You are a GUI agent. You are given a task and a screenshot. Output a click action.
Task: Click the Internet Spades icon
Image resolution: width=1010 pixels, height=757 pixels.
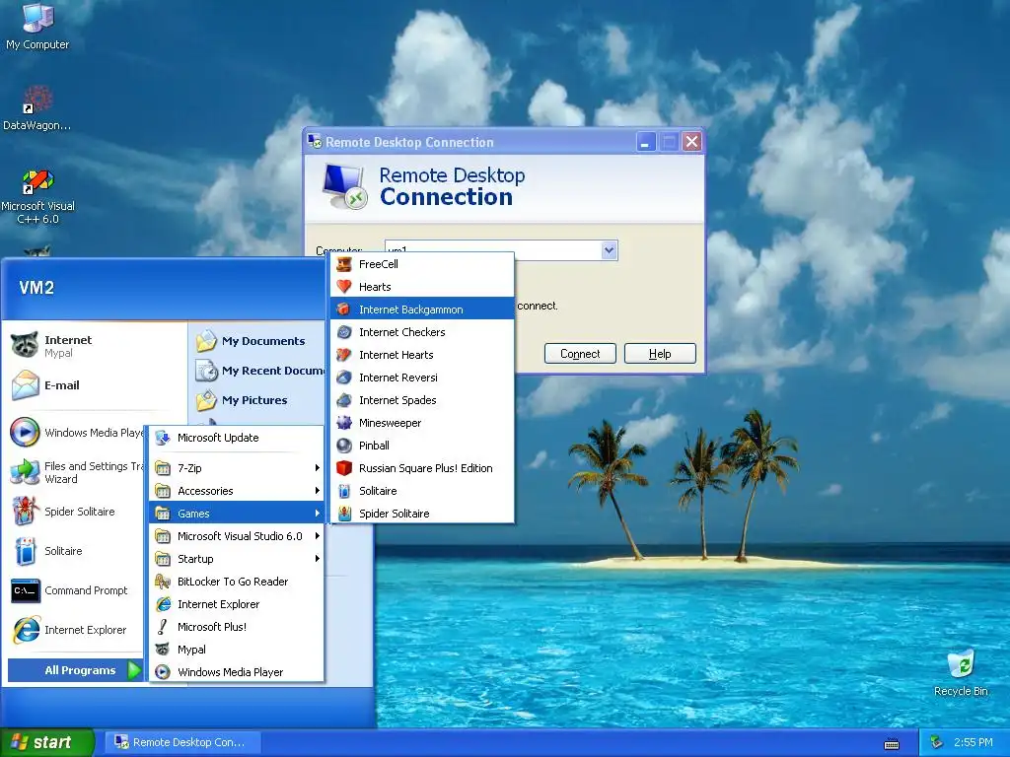[344, 400]
